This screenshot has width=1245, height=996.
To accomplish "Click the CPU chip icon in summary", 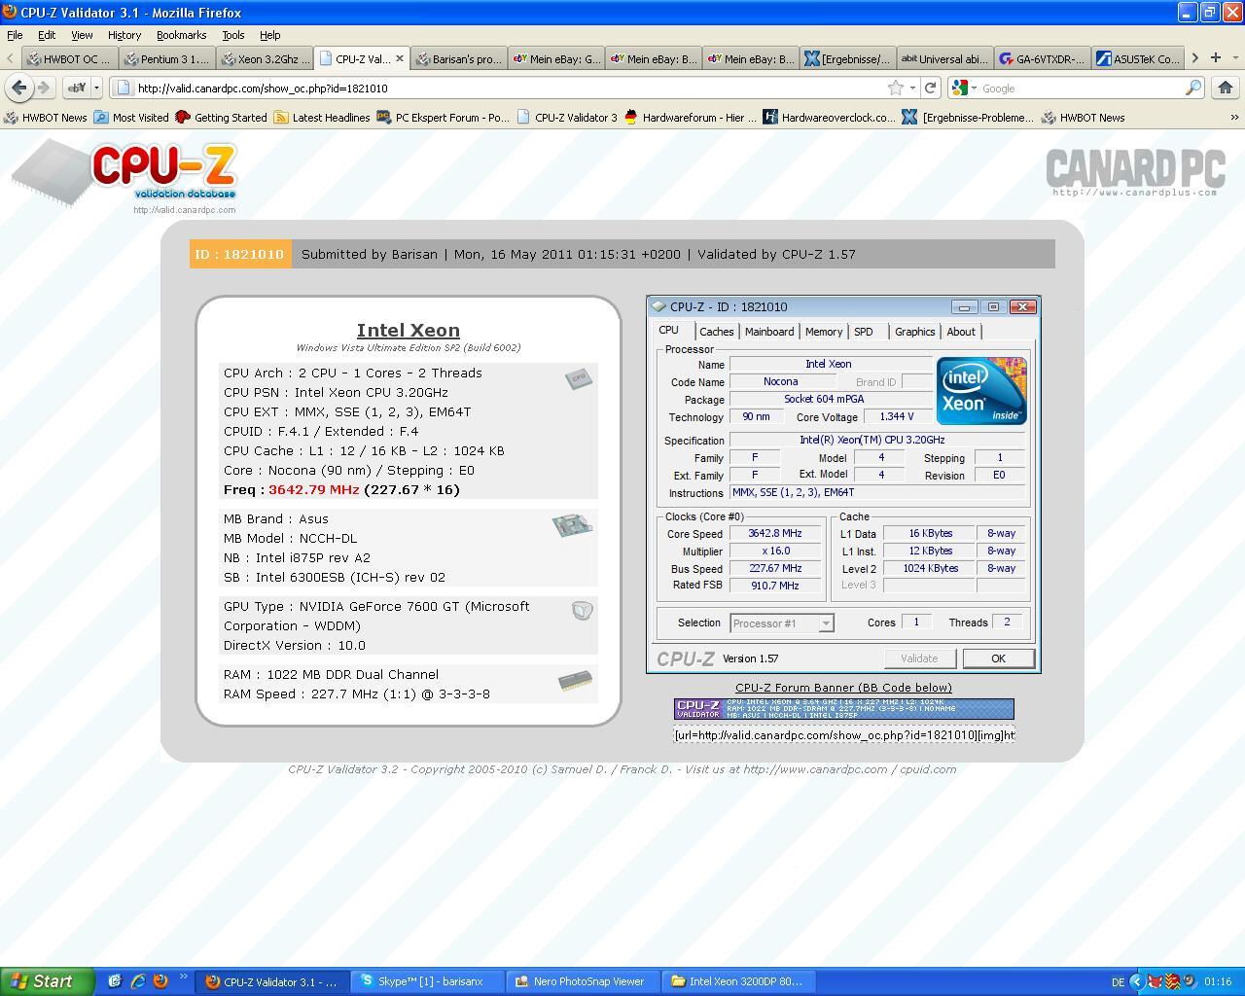I will coord(579,378).
